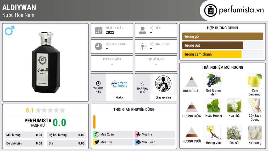Click the perfumista.vn bottle logo icon
The height and width of the screenshot is (151, 268).
coord(211,10)
